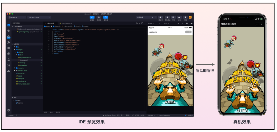Click the 清缓存 clear cache icon
The width and height of the screenshot is (277, 132).
click(x=160, y=17)
